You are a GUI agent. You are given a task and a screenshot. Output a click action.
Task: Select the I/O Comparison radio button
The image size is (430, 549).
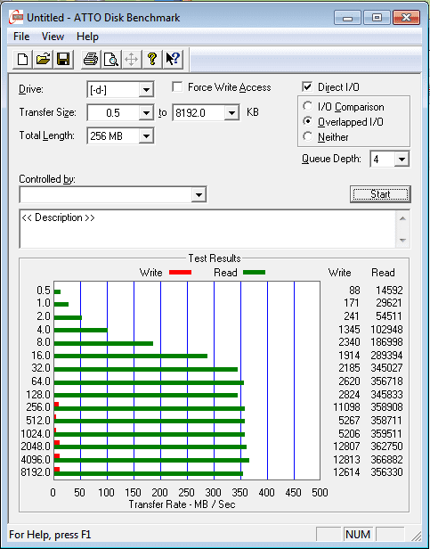[x=307, y=106]
